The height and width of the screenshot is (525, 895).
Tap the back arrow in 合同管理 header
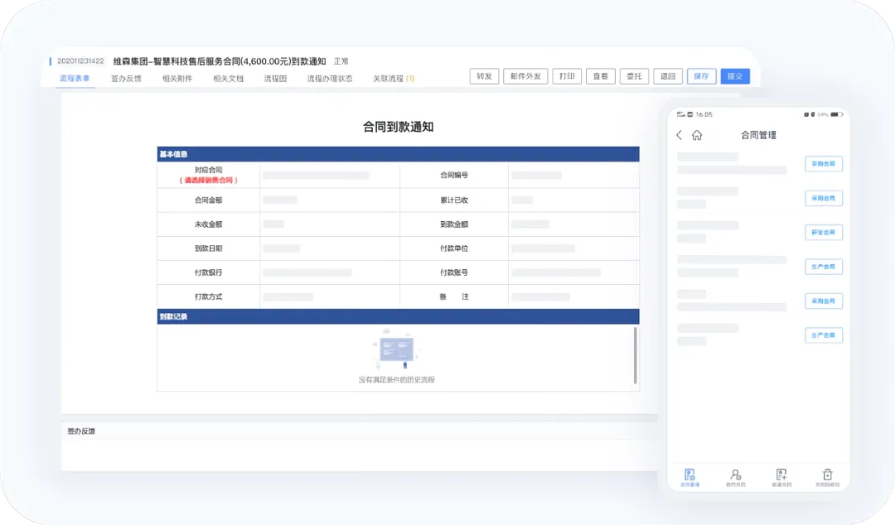coord(680,135)
